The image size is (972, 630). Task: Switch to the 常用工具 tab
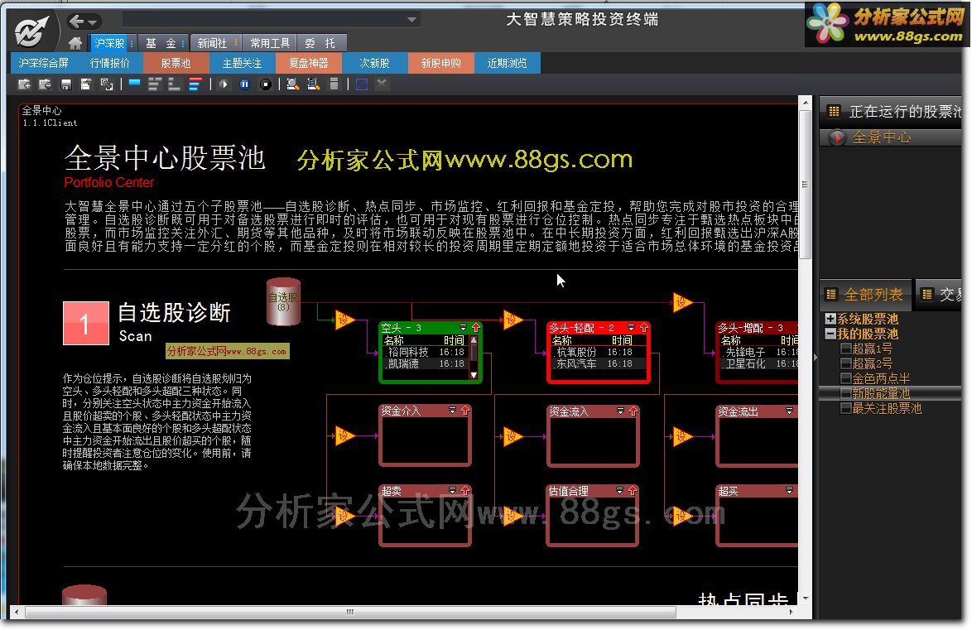[x=270, y=43]
